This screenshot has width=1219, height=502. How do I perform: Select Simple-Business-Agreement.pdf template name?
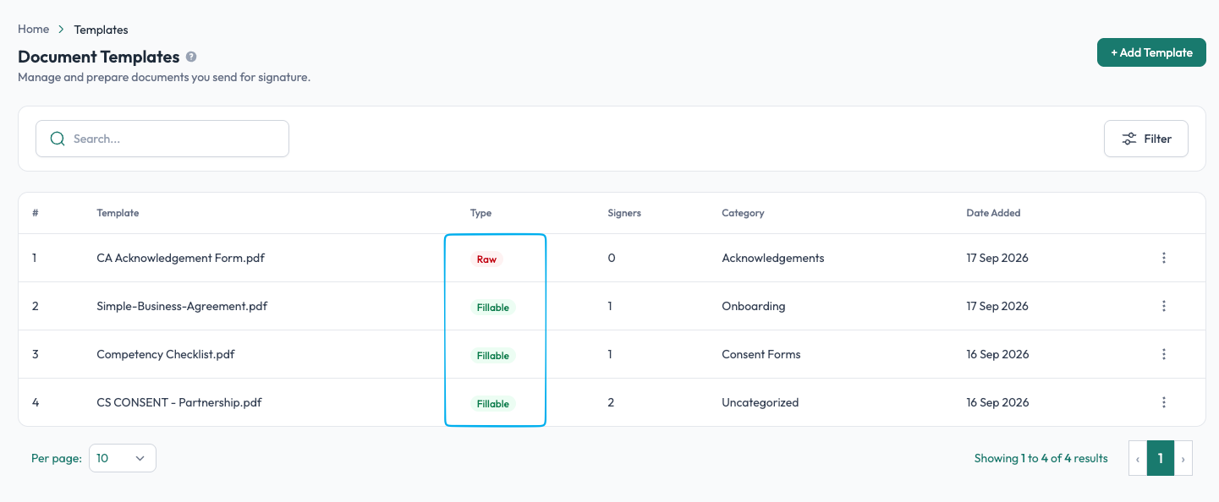(x=182, y=306)
